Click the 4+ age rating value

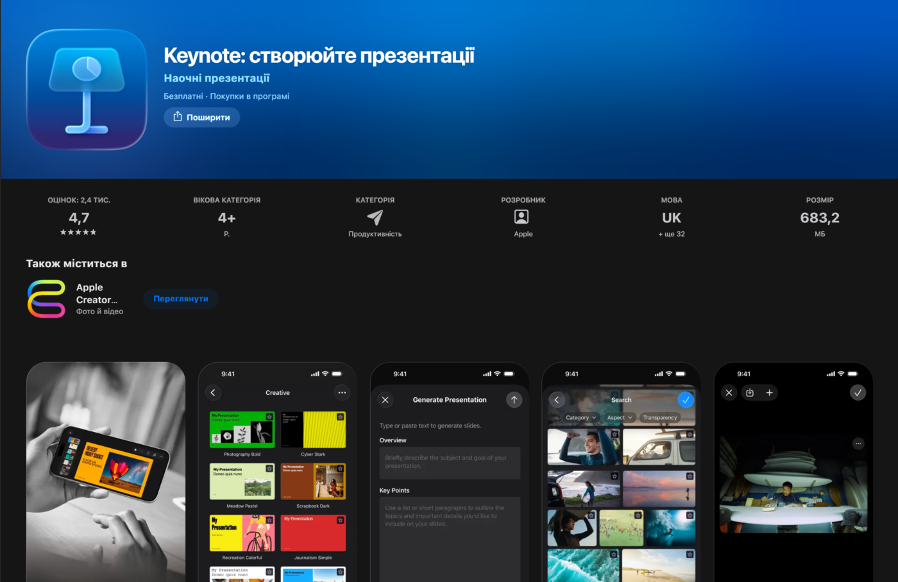(226, 218)
